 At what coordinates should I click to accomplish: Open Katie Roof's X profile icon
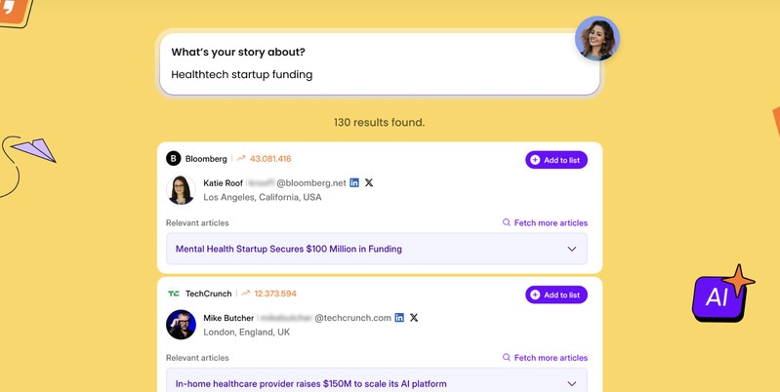click(369, 182)
